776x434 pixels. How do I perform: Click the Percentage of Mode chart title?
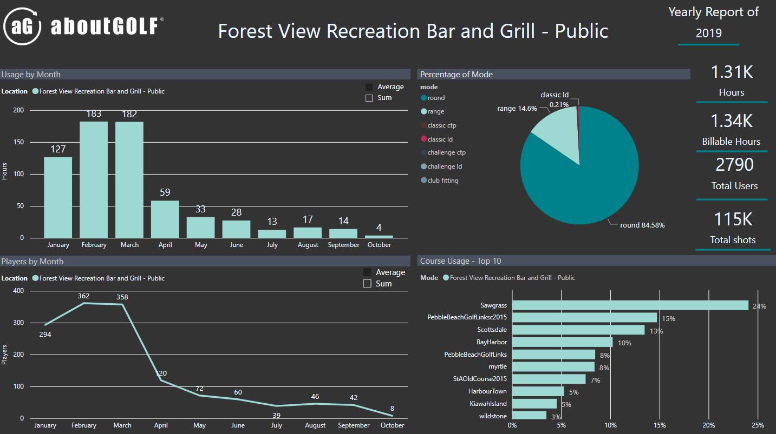457,75
